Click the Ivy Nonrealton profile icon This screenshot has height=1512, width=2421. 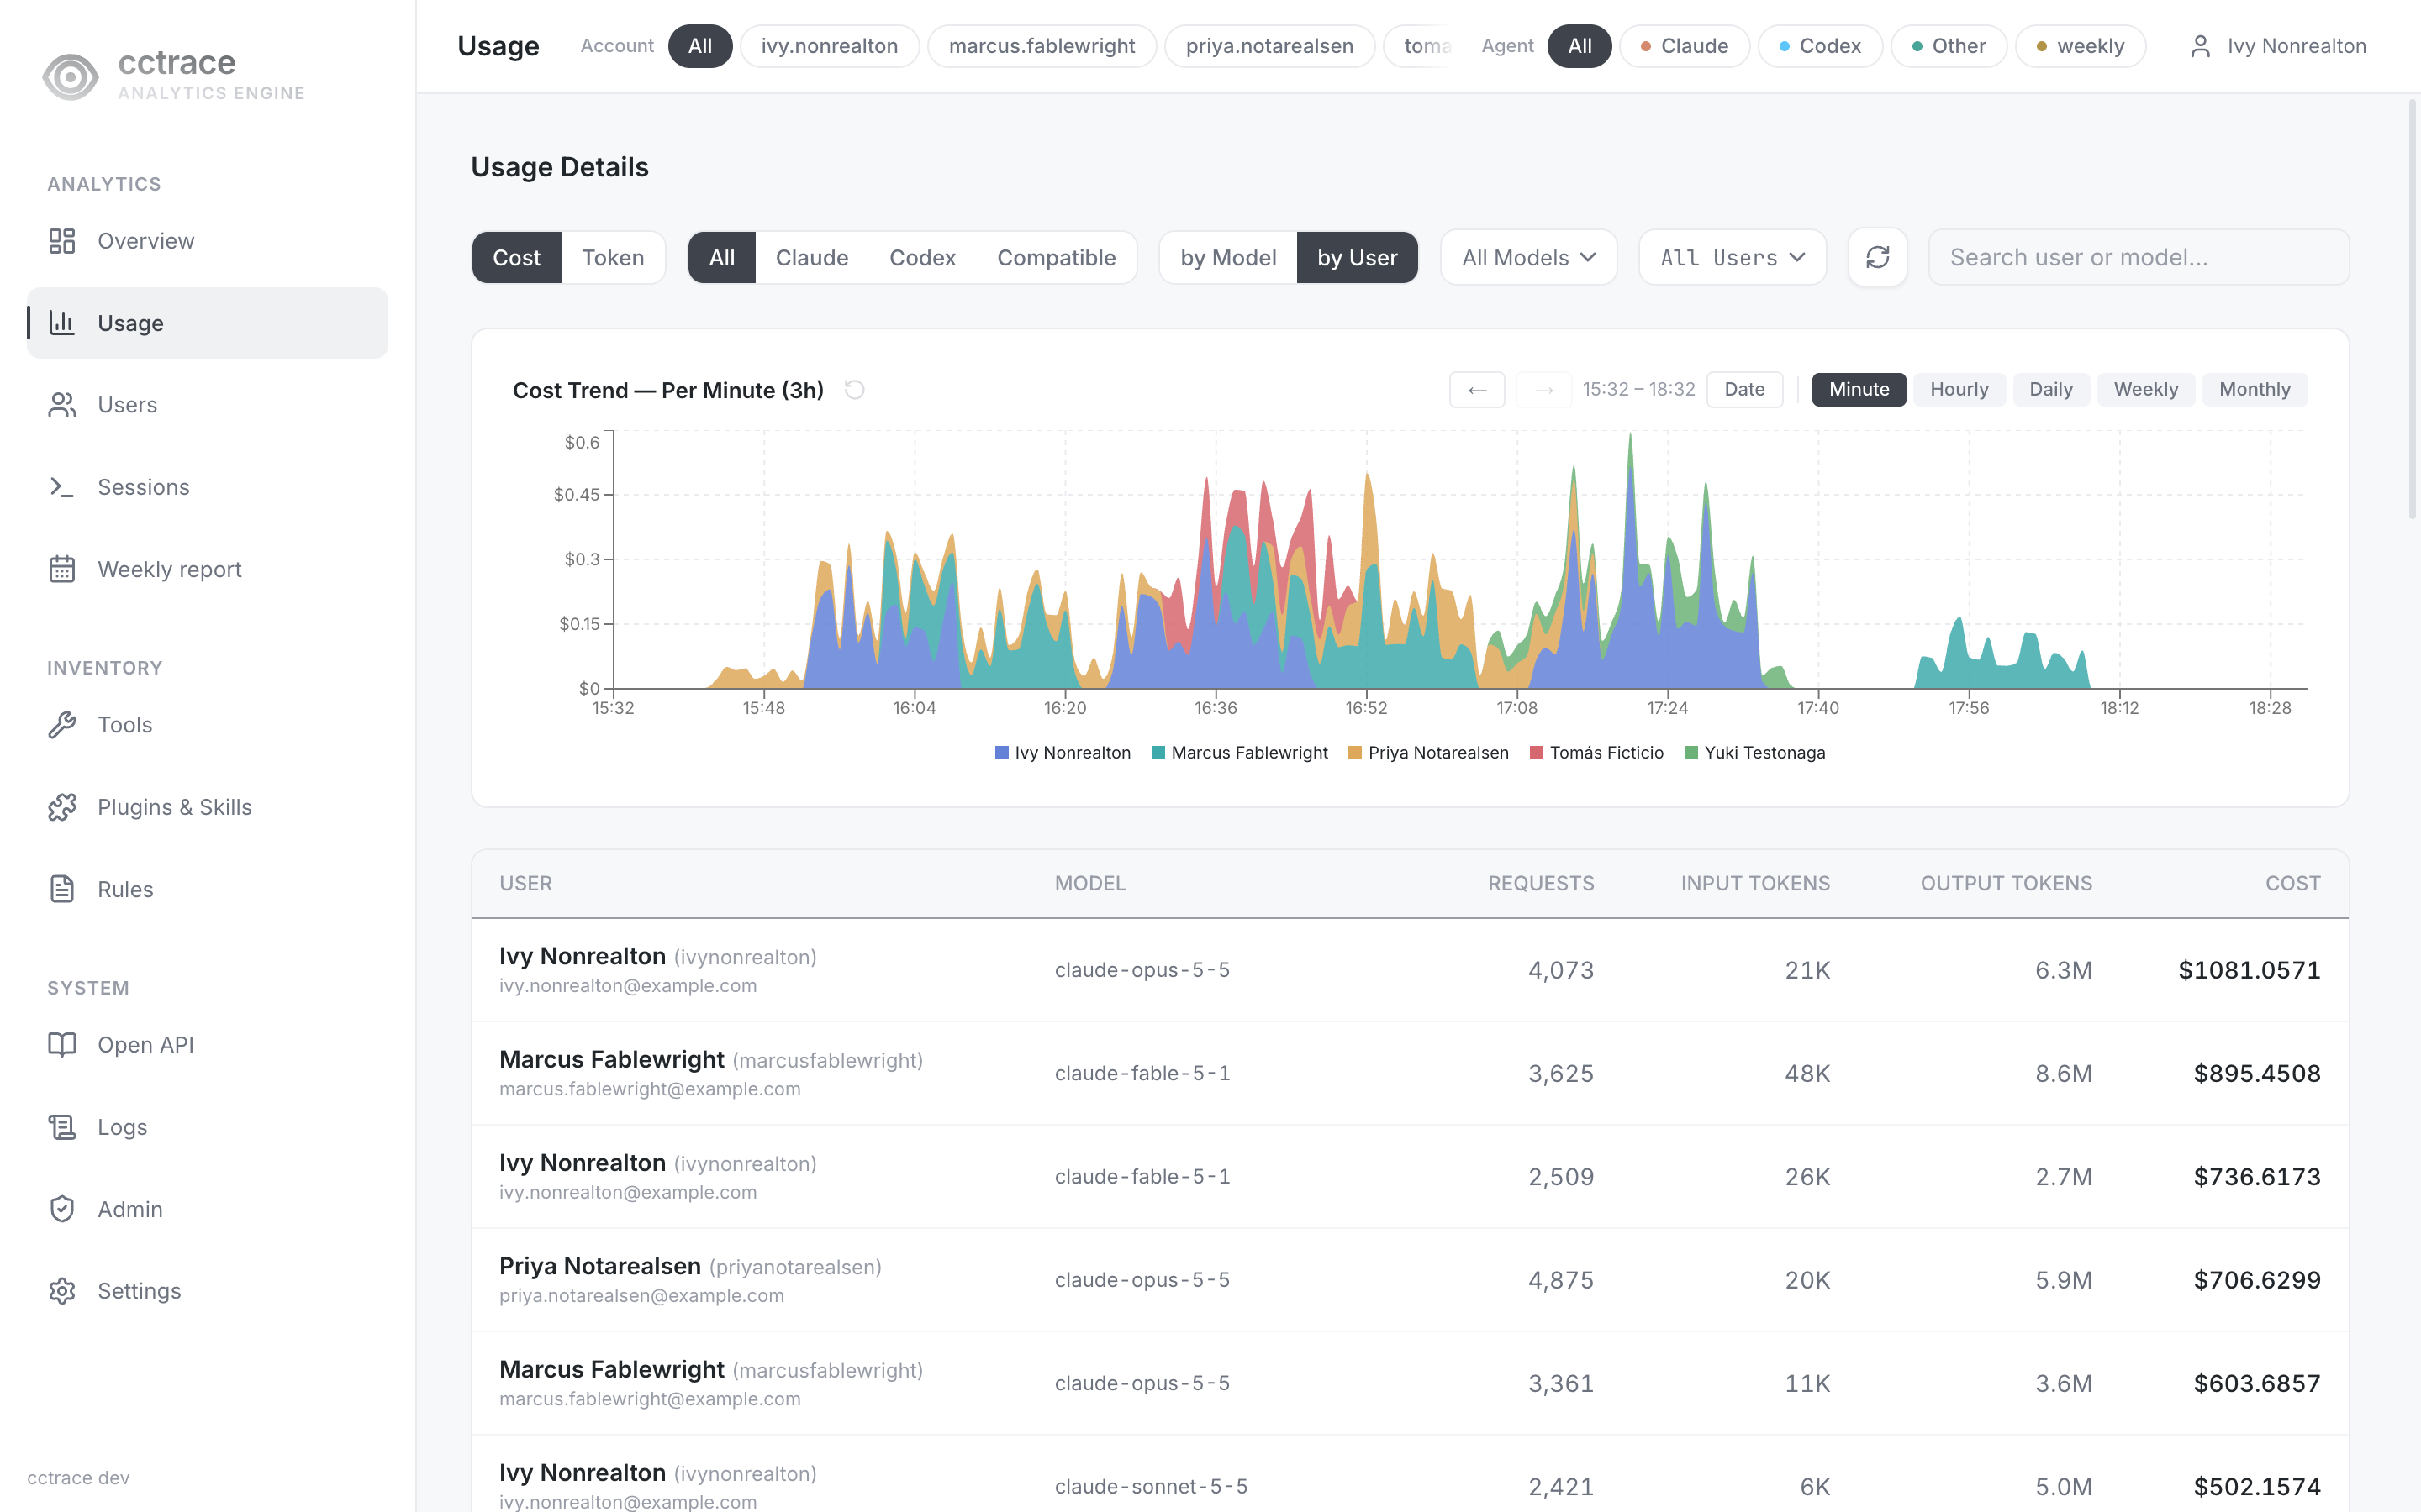click(x=2200, y=46)
